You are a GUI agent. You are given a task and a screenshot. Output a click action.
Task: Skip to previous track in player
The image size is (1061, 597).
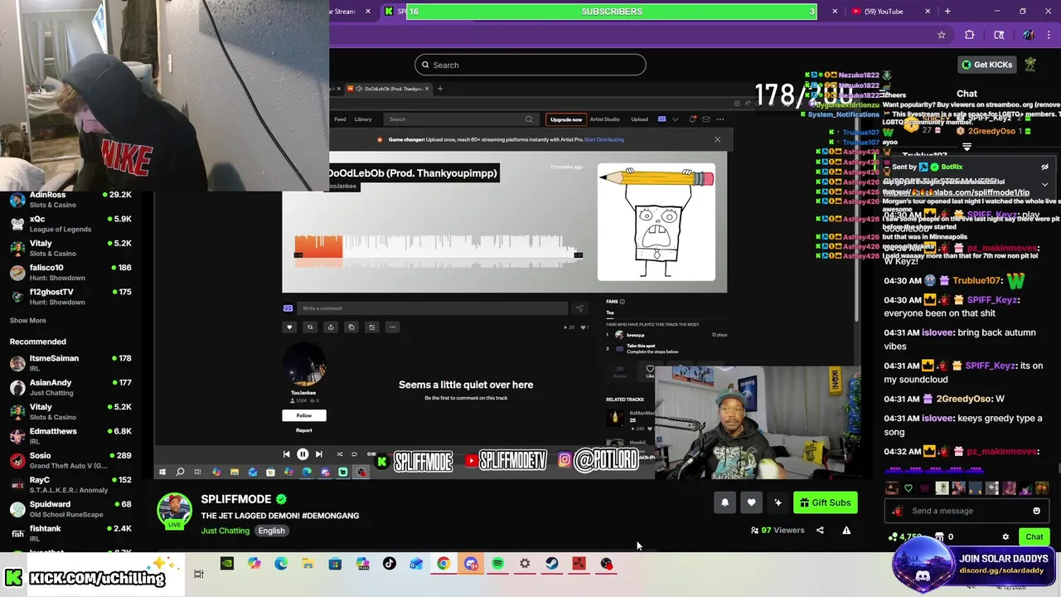click(286, 454)
